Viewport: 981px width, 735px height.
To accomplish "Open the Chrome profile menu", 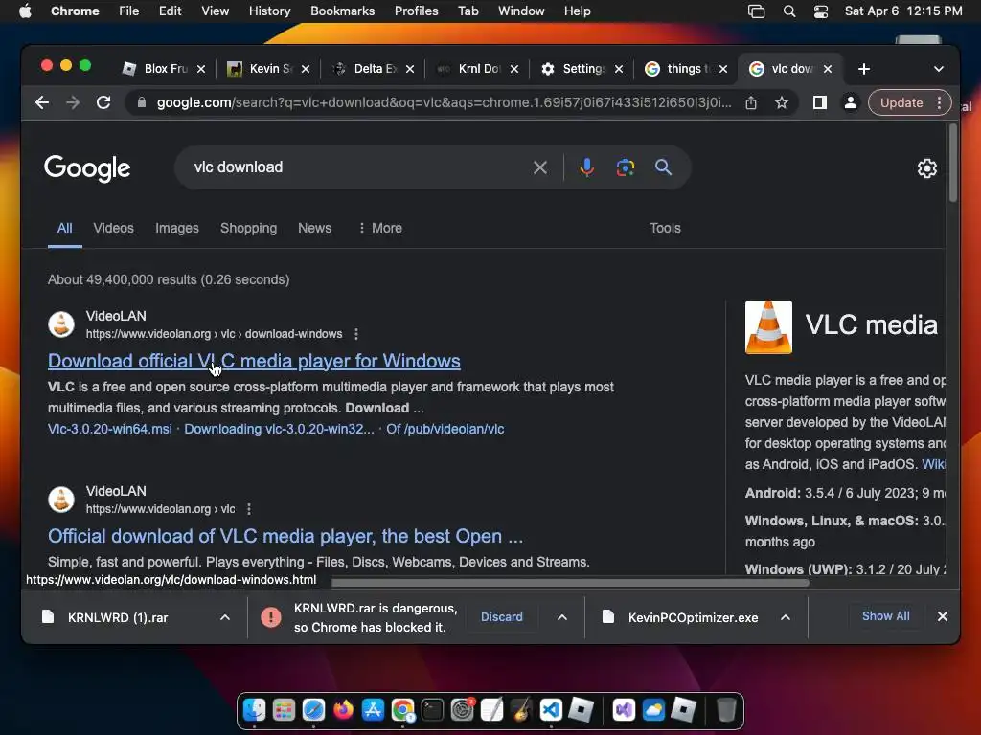I will click(x=851, y=102).
